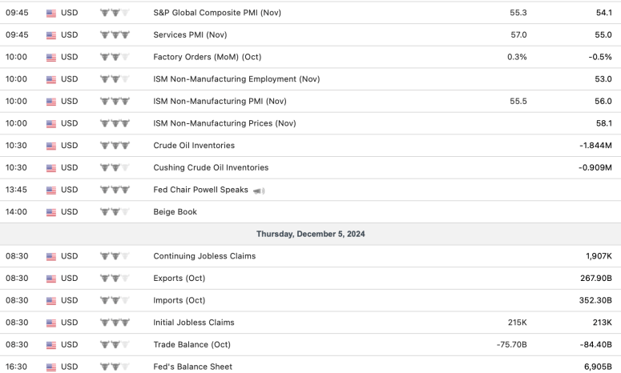Screen dimensions: 621x373
Task: Click USD currency label in Services PMI row
Action: click(69, 34)
